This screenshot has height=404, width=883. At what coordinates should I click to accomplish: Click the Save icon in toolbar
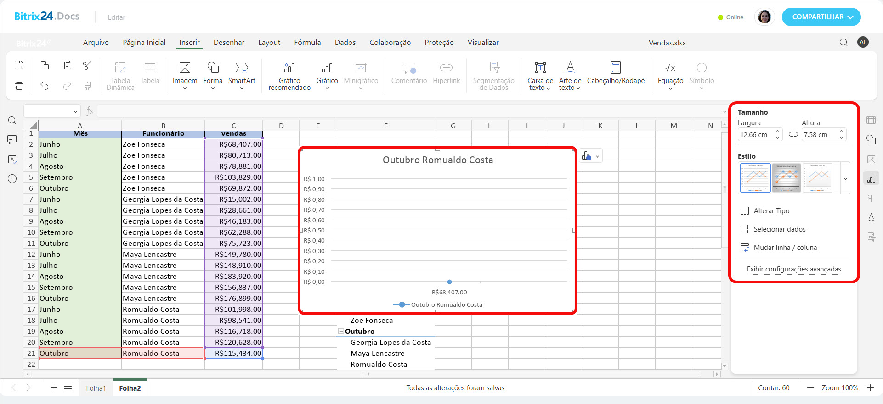click(x=19, y=66)
